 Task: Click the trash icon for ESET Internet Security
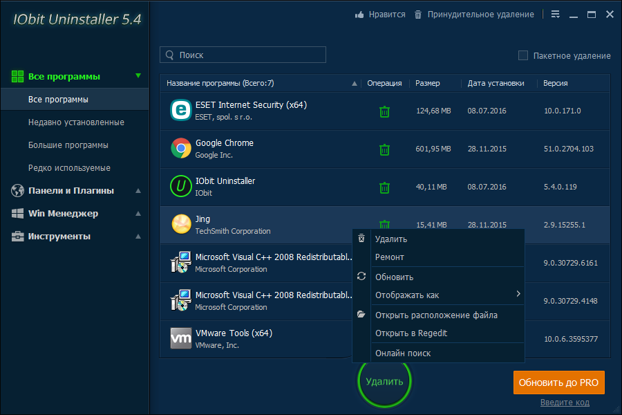pyautogui.click(x=385, y=111)
